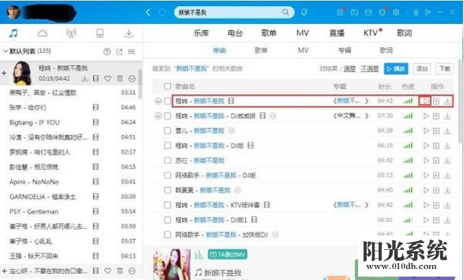Click the share icon beside default list
Screen dimensions: 464x280
[120, 51]
